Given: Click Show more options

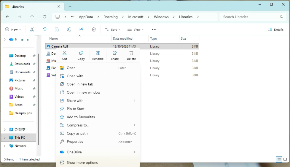Looking at the screenshot, I should (98, 162).
